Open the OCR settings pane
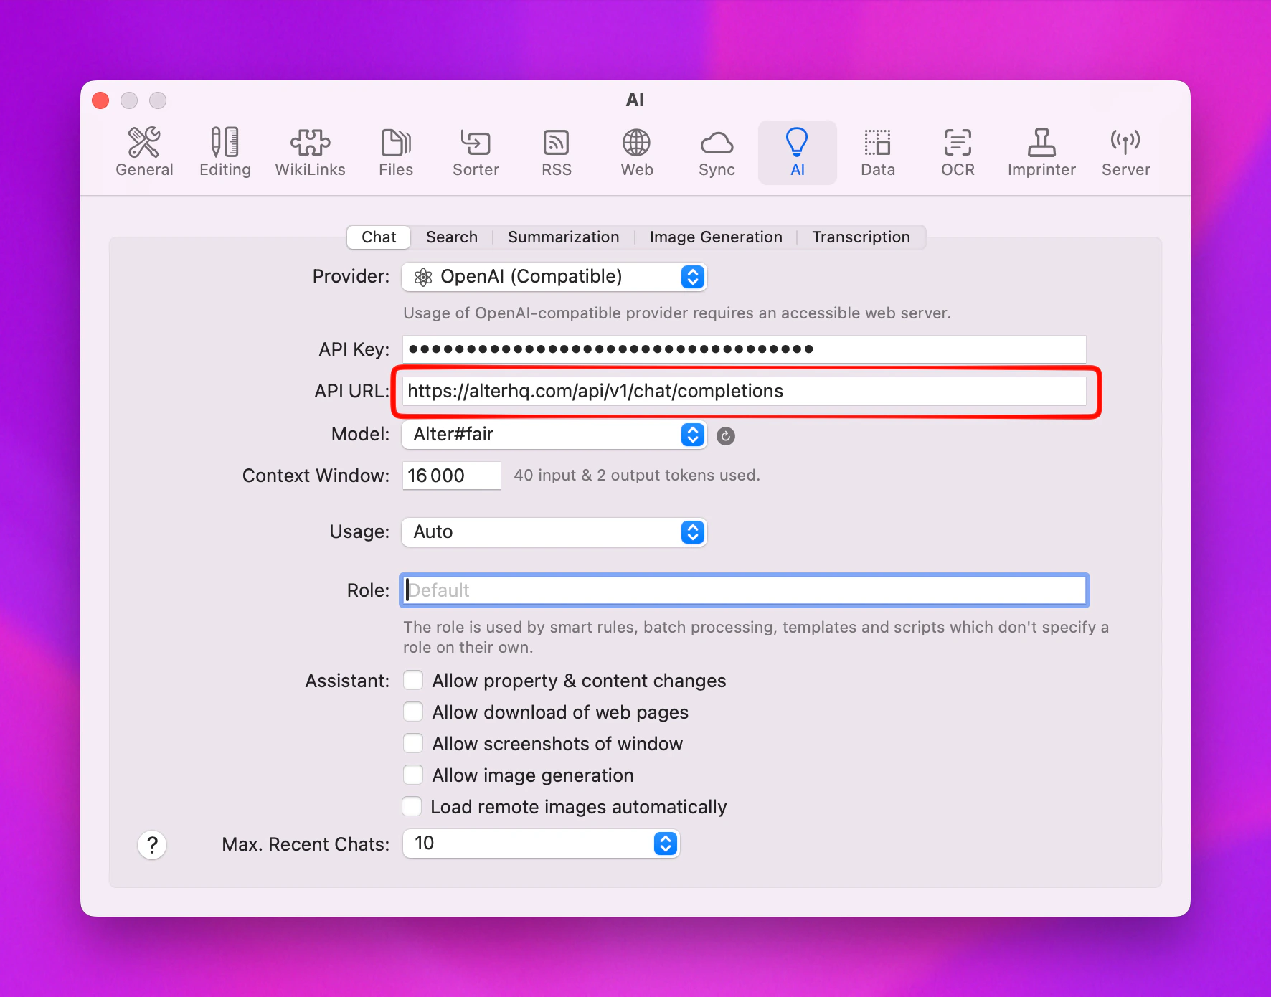This screenshot has width=1271, height=997. click(x=958, y=153)
